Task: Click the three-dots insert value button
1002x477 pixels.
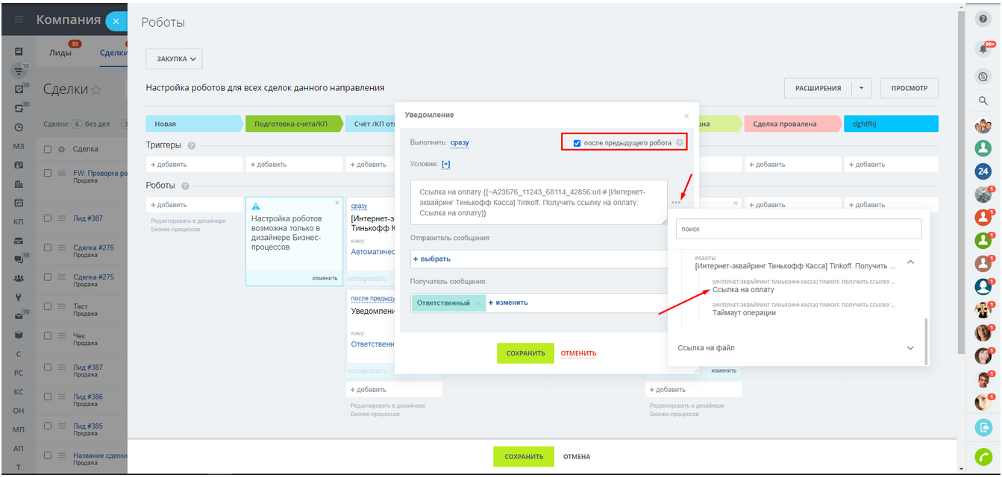Action: (675, 202)
